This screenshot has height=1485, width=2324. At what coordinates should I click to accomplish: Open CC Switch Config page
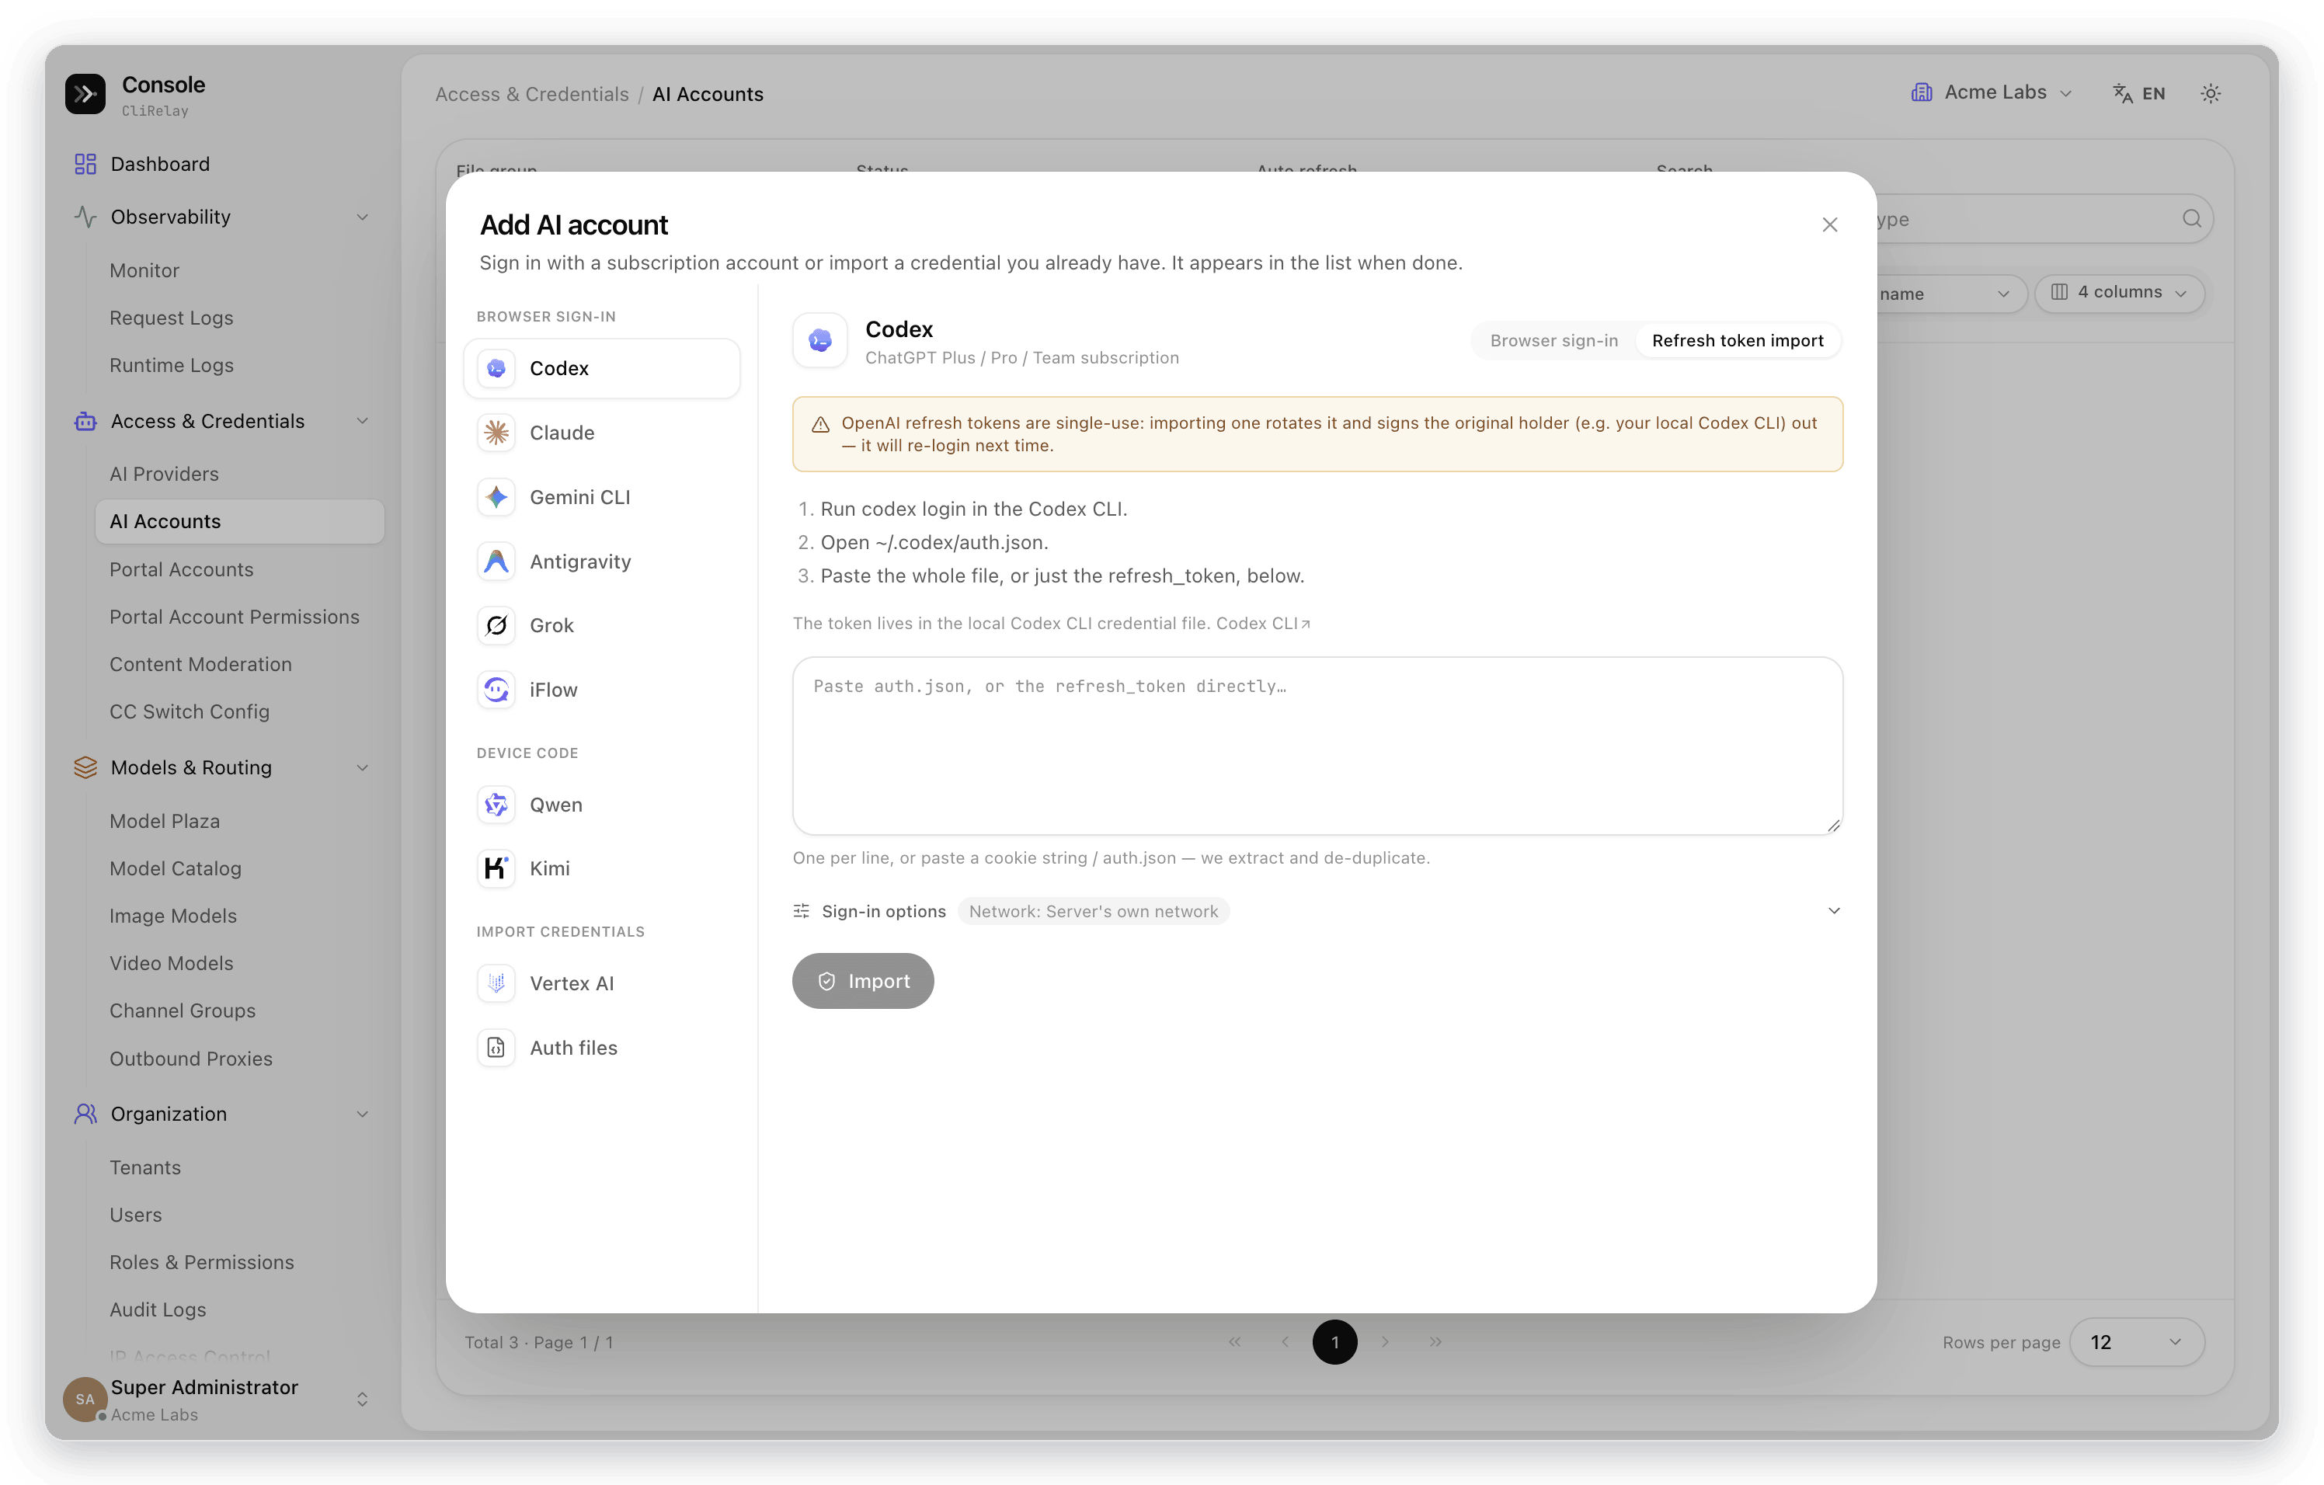[190, 711]
